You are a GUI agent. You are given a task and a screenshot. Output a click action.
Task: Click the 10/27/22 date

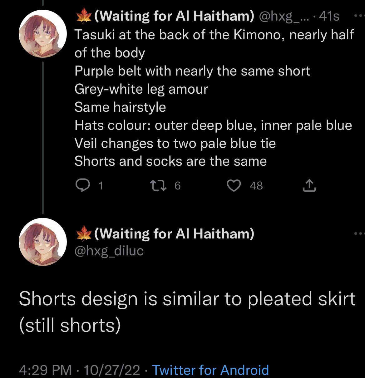pyautogui.click(x=112, y=370)
